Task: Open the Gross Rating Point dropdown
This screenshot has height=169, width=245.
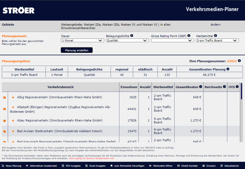Action: [172, 40]
